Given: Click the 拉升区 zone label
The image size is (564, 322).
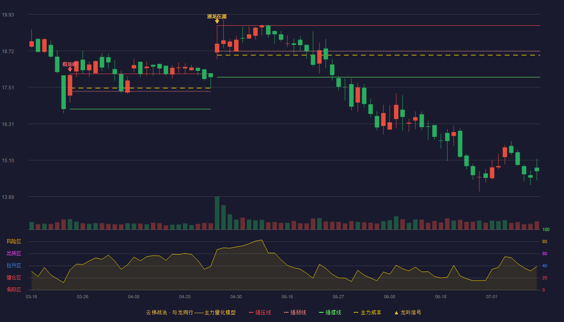Looking at the screenshot, I should [x=14, y=266].
